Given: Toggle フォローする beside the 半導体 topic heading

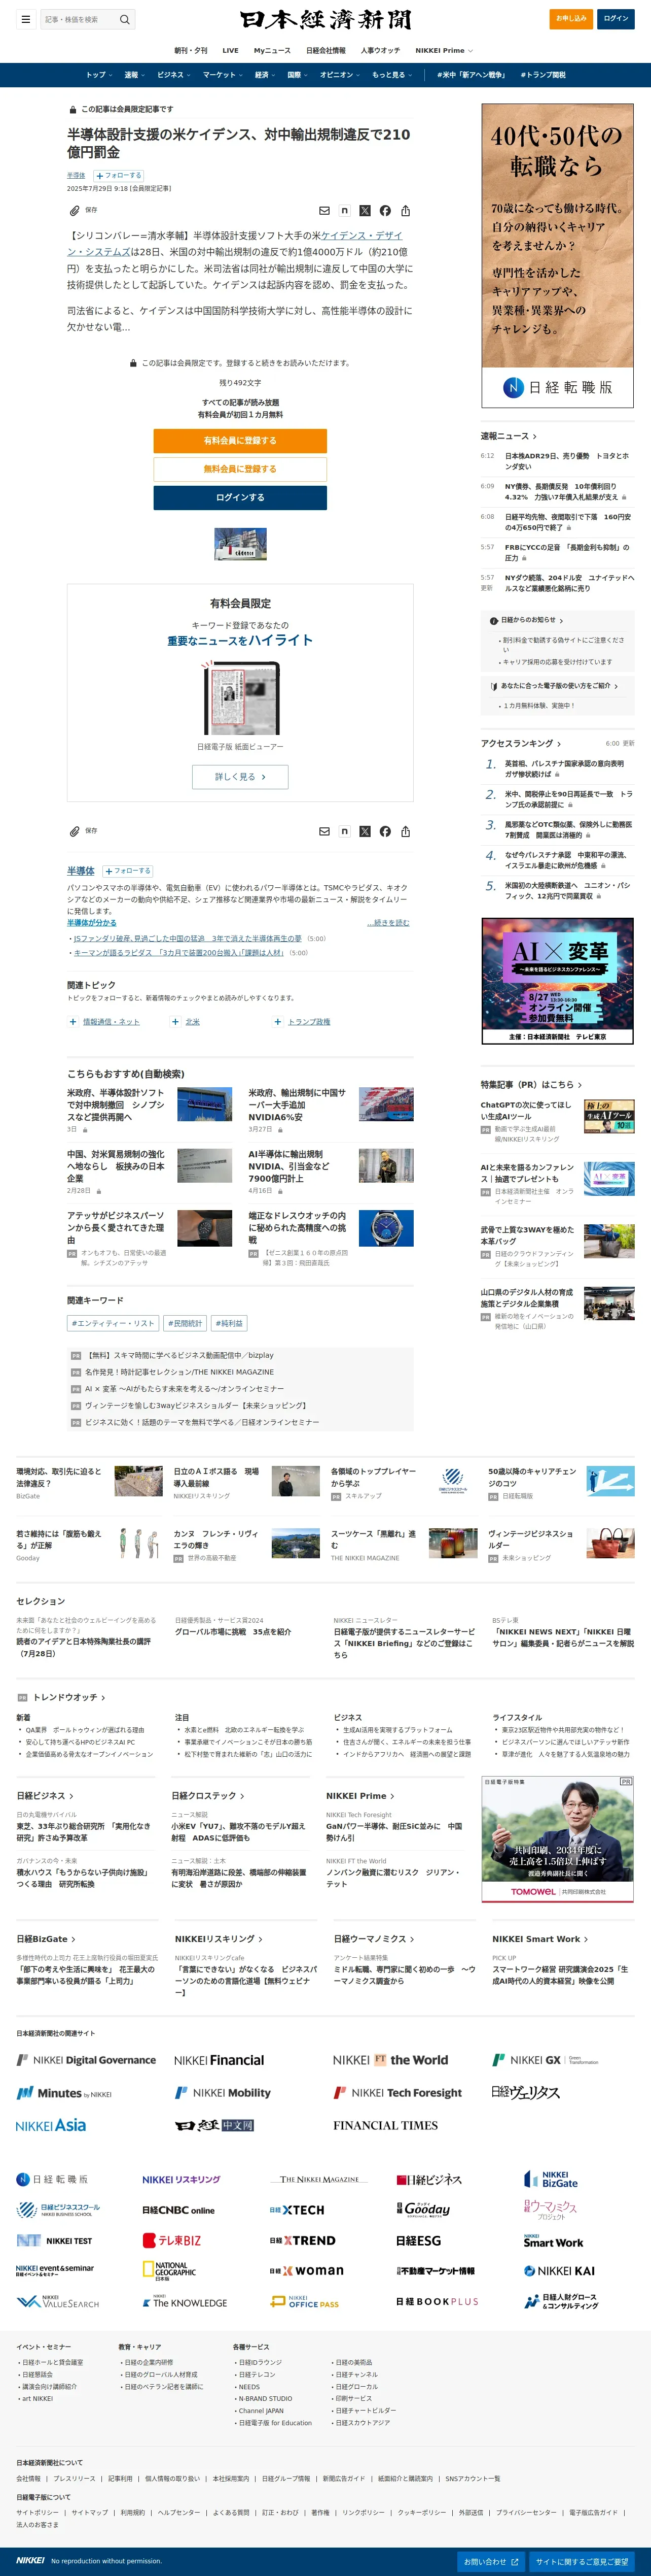Looking at the screenshot, I should click(127, 871).
